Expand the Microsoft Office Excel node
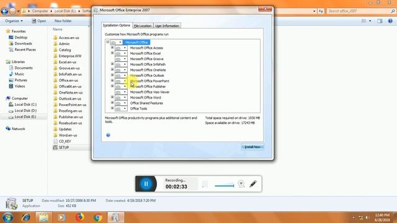 (112, 53)
